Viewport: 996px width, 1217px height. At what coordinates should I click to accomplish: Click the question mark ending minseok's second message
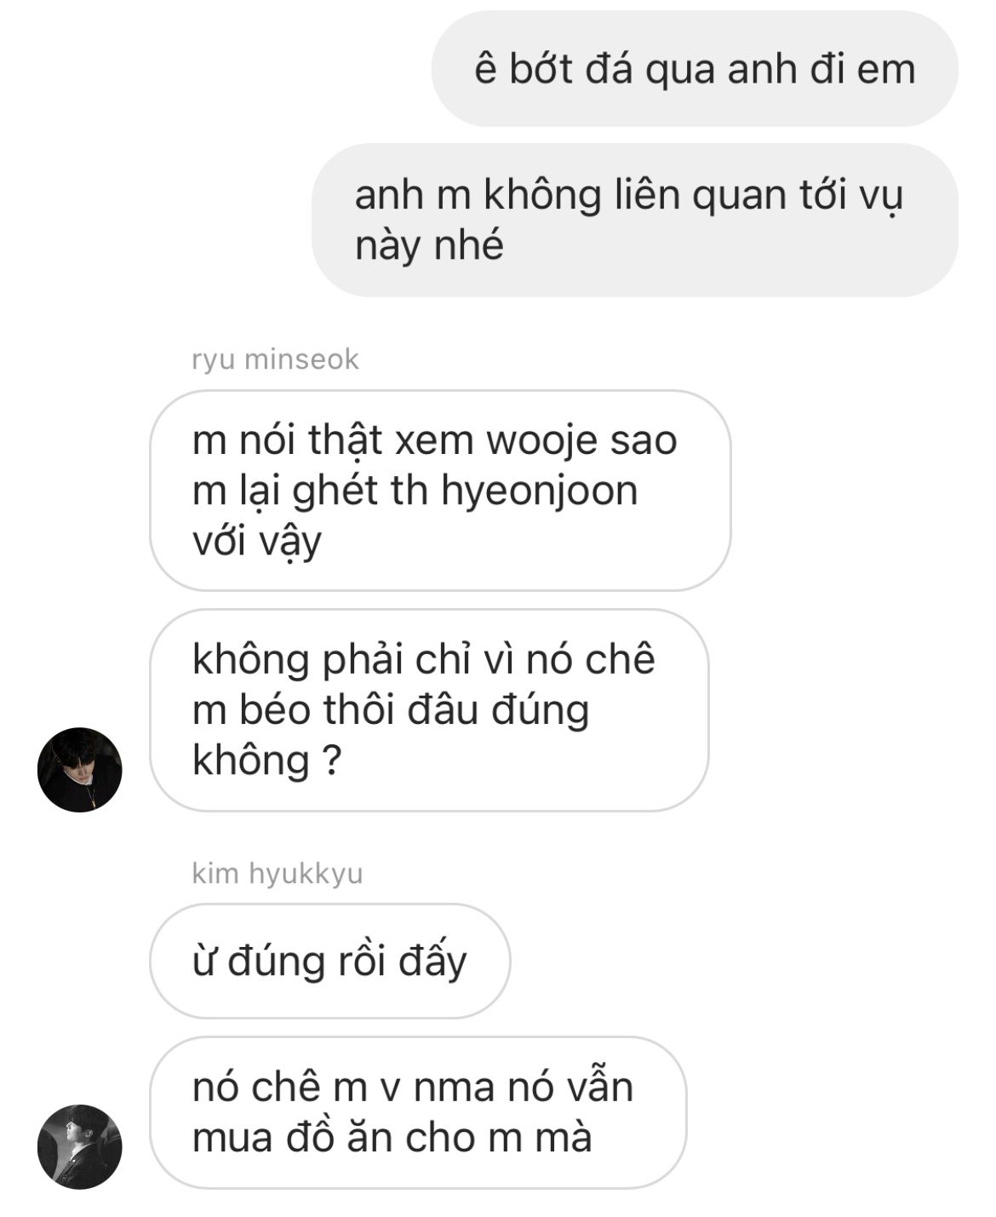[x=333, y=760]
